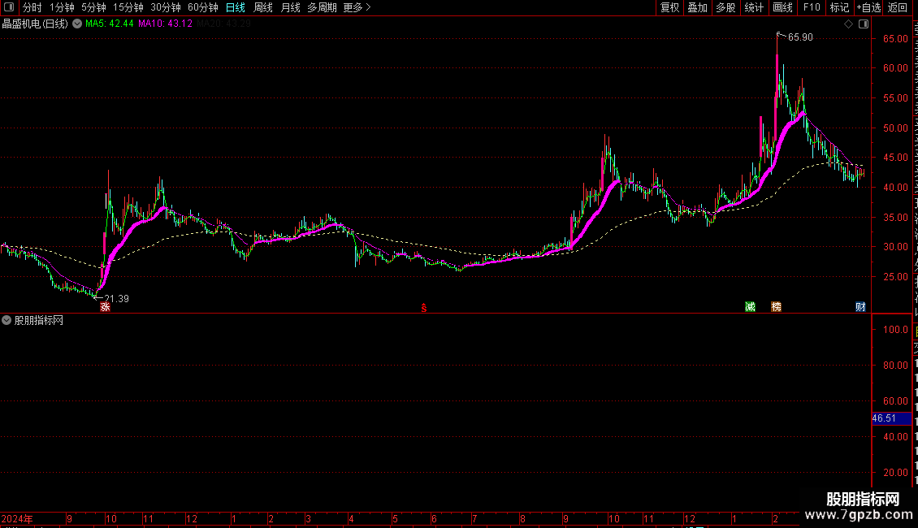Expand the 更多 more periods menu
The height and width of the screenshot is (528, 918).
(357, 7)
